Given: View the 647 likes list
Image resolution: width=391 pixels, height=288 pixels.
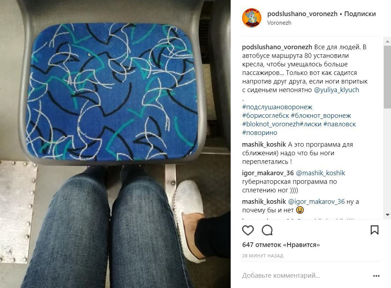Looking at the screenshot, I should (x=281, y=245).
